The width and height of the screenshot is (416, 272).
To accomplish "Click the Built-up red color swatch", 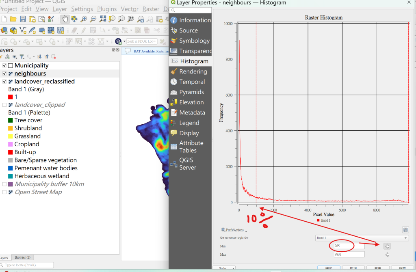I will [10, 152].
